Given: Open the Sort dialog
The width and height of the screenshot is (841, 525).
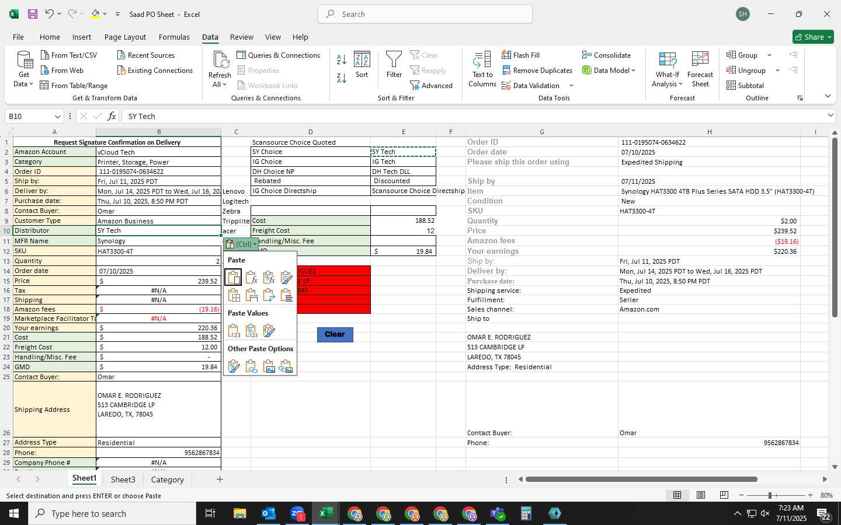Looking at the screenshot, I should tap(362, 65).
